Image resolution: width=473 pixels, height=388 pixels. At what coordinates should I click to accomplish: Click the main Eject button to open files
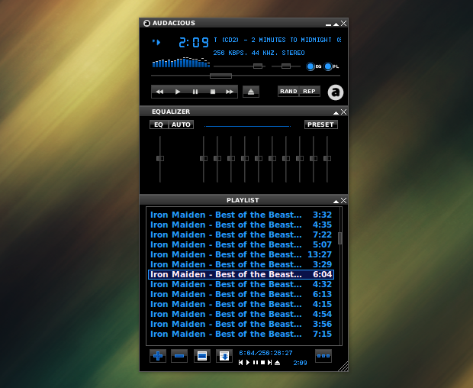(251, 92)
